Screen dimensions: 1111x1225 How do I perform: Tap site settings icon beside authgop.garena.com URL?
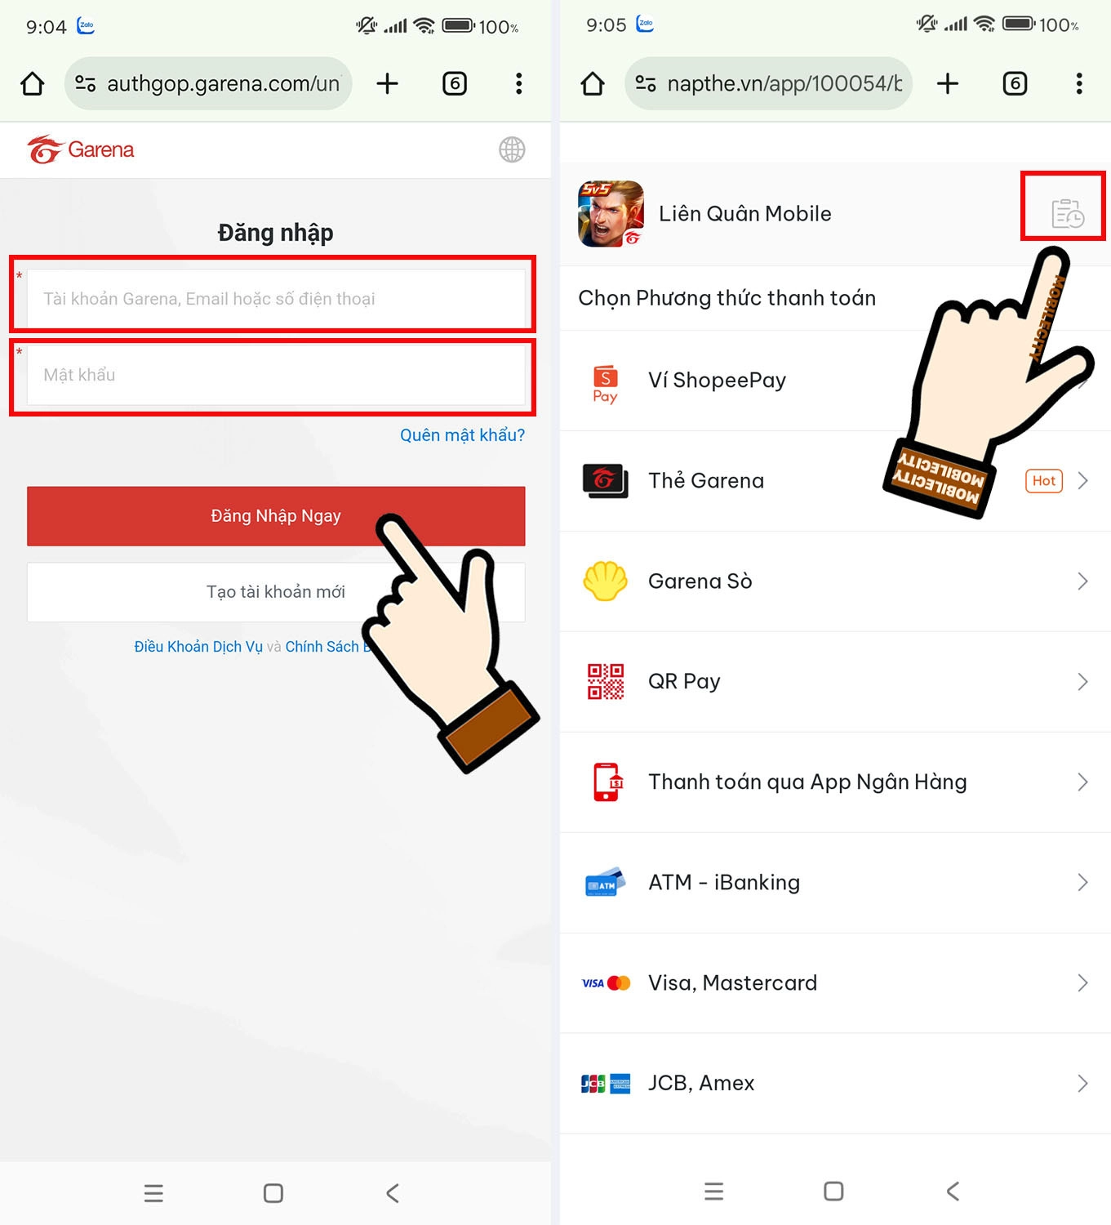(86, 83)
